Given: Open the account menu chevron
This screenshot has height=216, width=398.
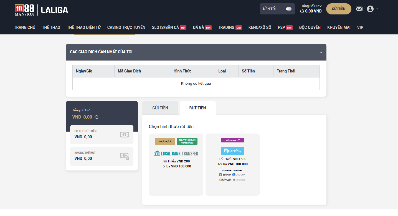Looking at the screenshot, I should point(377,9).
